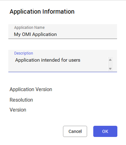Image resolution: width=126 pixels, height=145 pixels.
Task: Select the Application Name field label
Action: click(29, 28)
